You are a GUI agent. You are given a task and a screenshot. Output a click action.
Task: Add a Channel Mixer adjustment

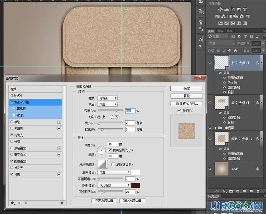(x=242, y=16)
